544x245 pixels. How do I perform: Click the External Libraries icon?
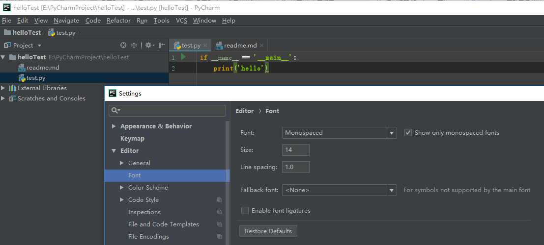tap(13, 88)
